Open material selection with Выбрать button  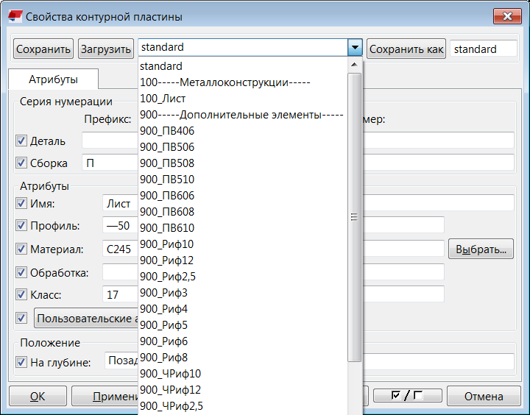pyautogui.click(x=481, y=249)
